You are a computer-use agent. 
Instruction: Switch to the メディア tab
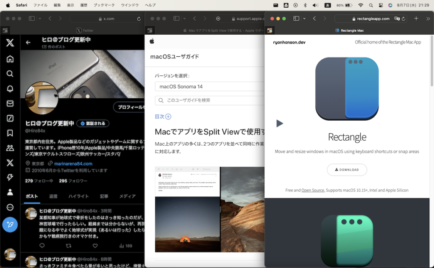coord(127,196)
